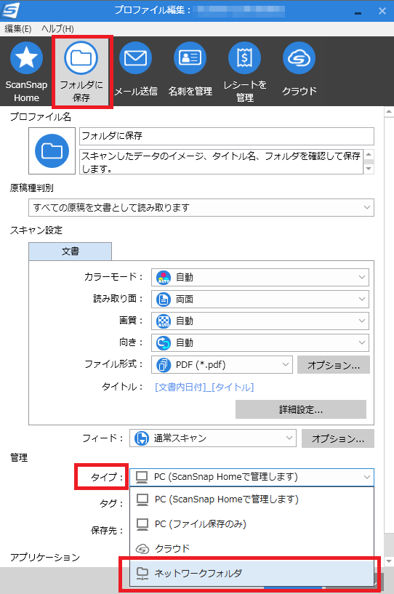Open the 読み取り面 dropdown
Image resolution: width=394 pixels, height=594 pixels.
click(x=260, y=300)
